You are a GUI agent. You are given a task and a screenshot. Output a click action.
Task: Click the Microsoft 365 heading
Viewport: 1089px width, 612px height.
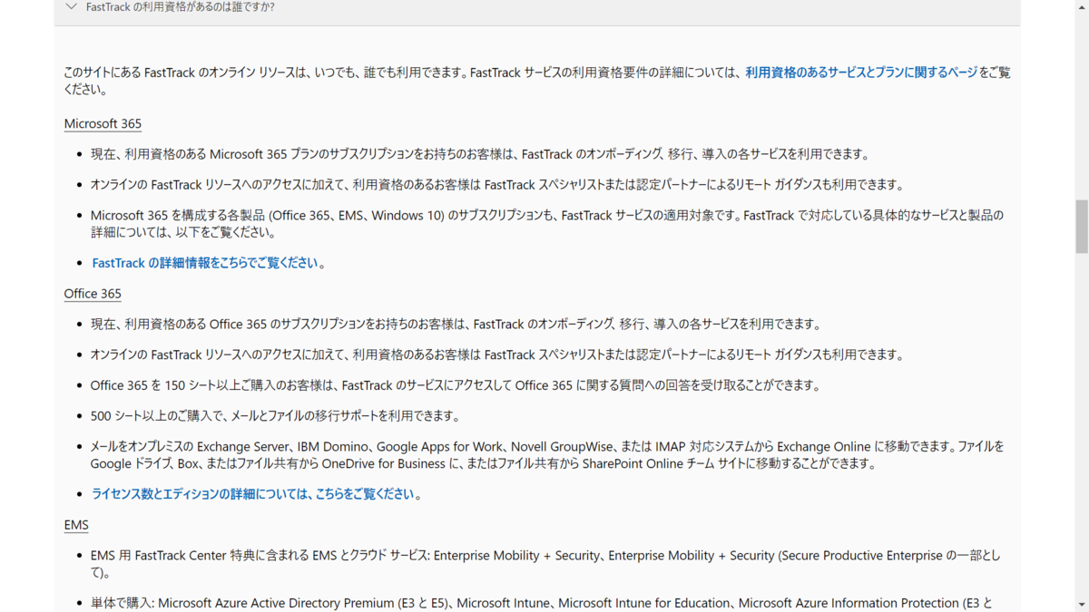click(x=103, y=123)
